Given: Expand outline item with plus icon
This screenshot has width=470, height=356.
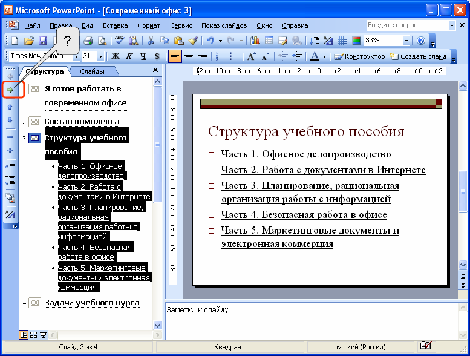Looking at the screenshot, I should [10, 150].
